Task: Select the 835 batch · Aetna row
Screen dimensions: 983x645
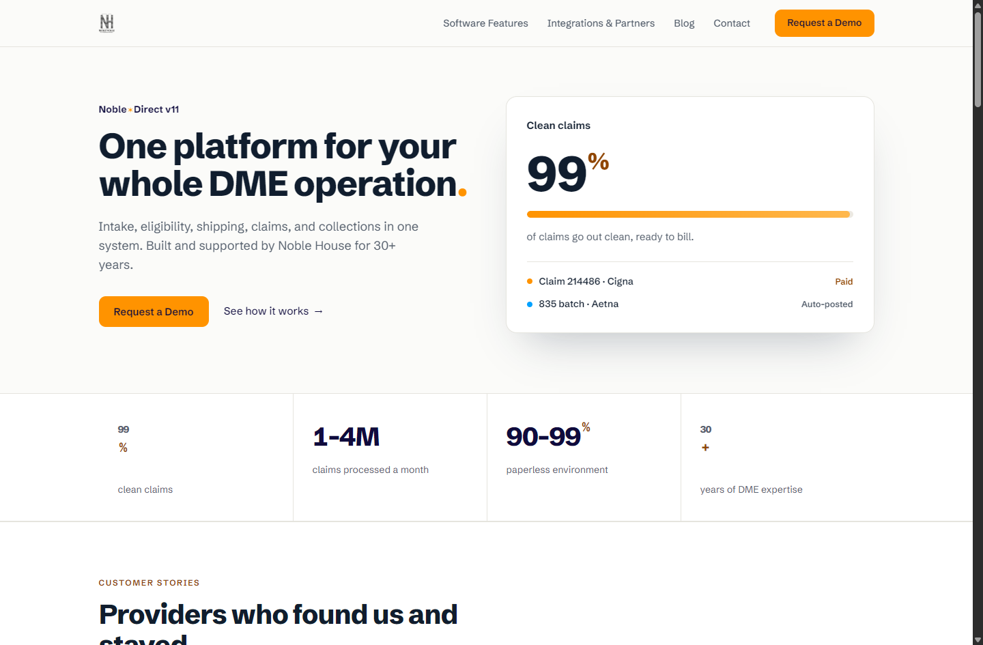Action: [x=689, y=304]
